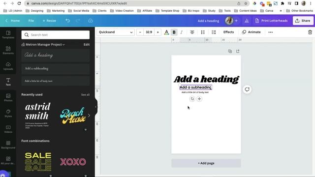Open the Styles sidebar panel
315x177 pixels.
pyautogui.click(x=8, y=114)
